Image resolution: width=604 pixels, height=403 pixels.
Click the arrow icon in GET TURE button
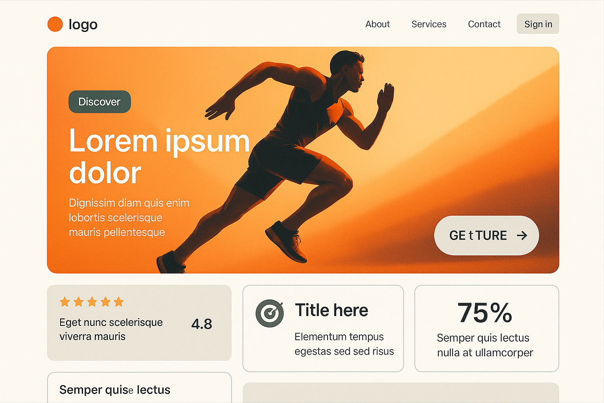pyautogui.click(x=522, y=235)
